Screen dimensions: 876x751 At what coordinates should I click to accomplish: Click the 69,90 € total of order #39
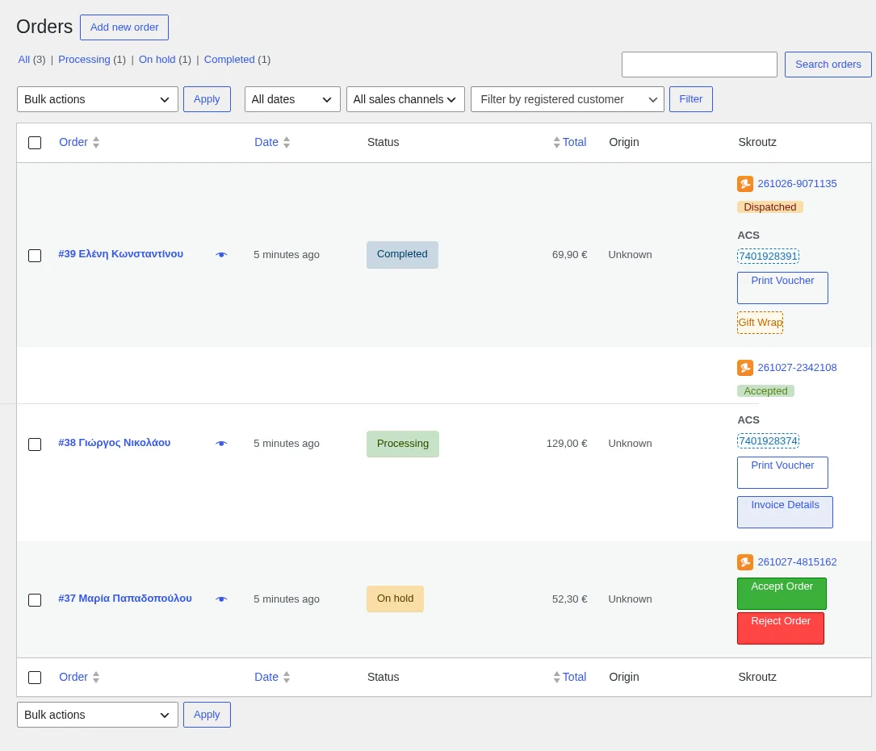569,255
